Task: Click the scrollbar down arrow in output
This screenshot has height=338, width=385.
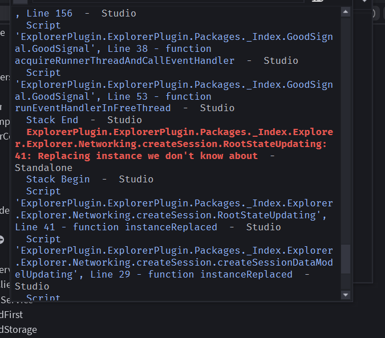Action: tap(346, 295)
